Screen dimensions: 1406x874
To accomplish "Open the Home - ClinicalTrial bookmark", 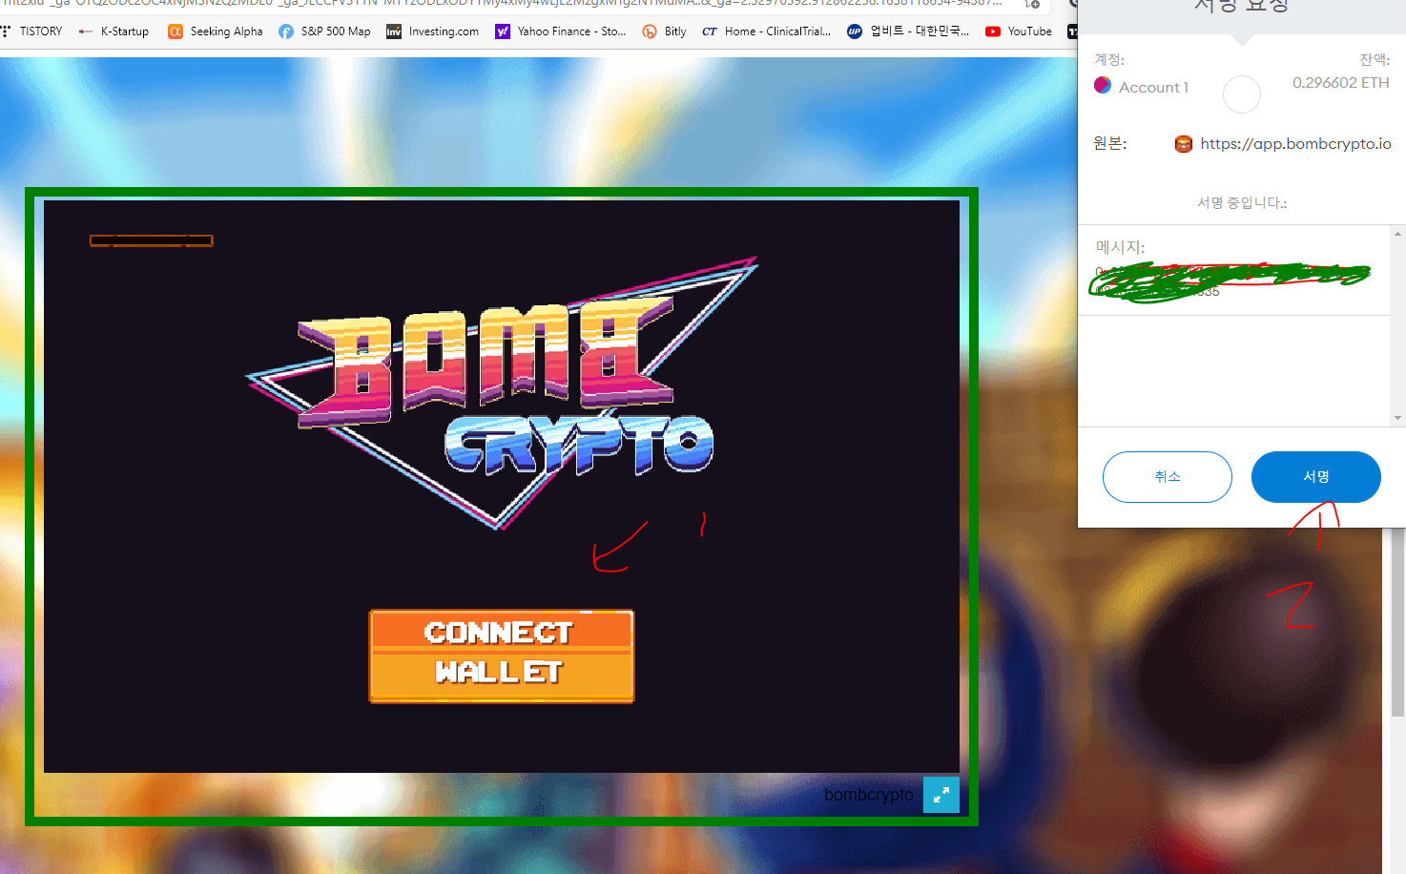I will pos(766,31).
